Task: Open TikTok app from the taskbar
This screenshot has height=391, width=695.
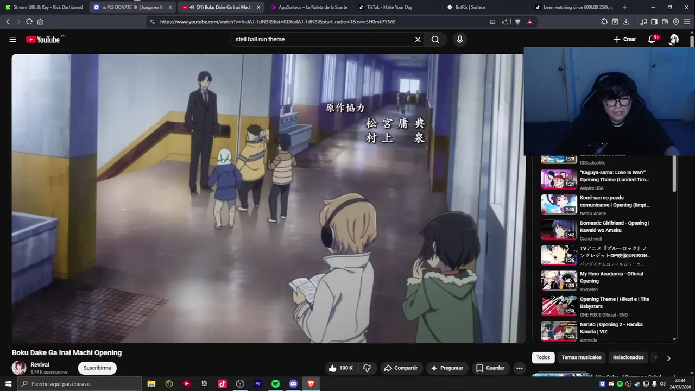Action: [x=222, y=384]
